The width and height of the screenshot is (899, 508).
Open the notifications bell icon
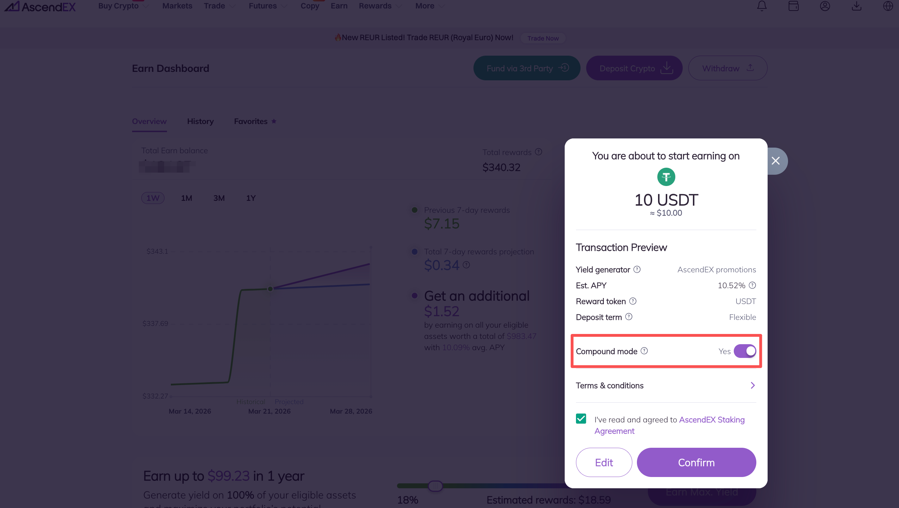(x=762, y=6)
